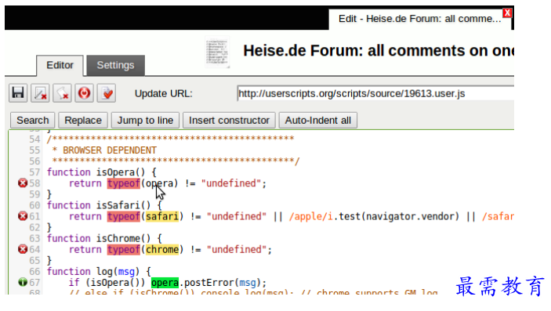Click the floppy disk save icon
551x311 pixels.
(18, 93)
